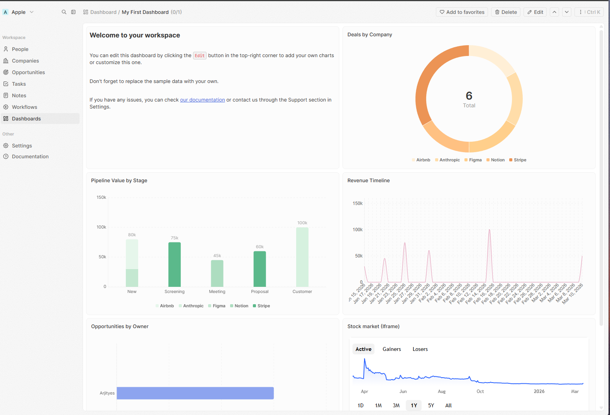The width and height of the screenshot is (610, 415).
Task: Open the our documentation link
Action: [202, 100]
